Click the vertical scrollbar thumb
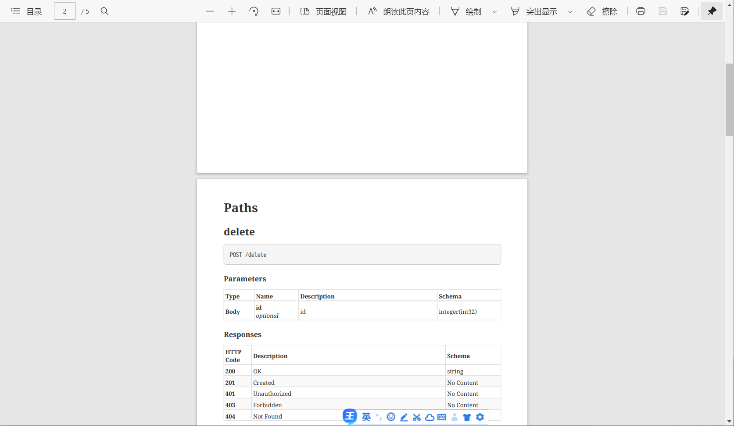Image resolution: width=734 pixels, height=426 pixels. (729, 100)
